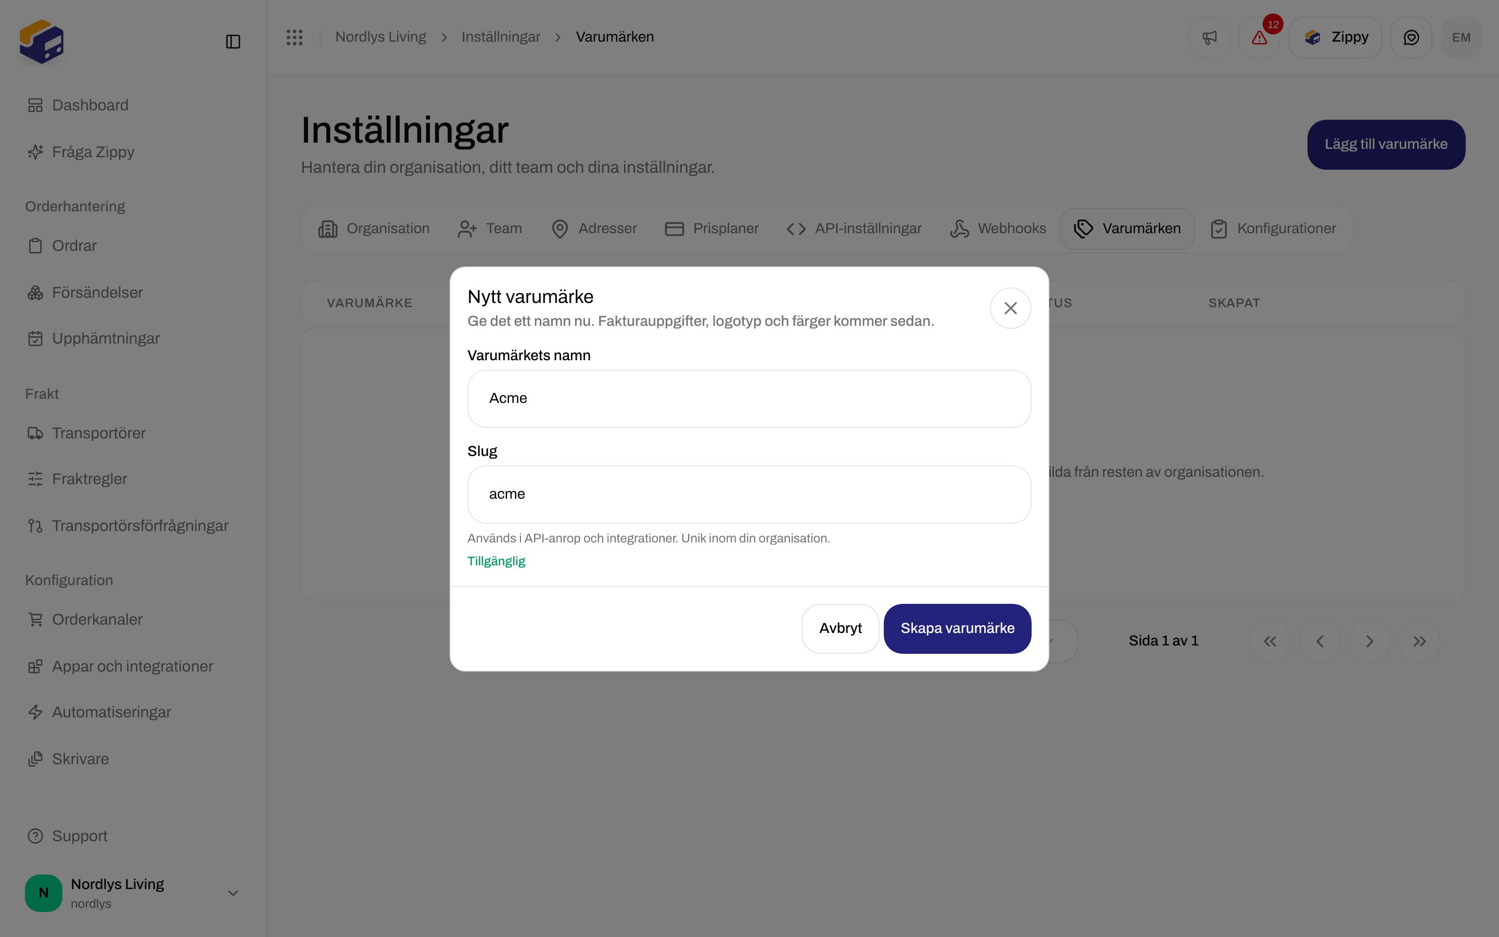Switch to the Prisplaner tab
Viewport: 1499px width, 937px height.
coord(711,229)
